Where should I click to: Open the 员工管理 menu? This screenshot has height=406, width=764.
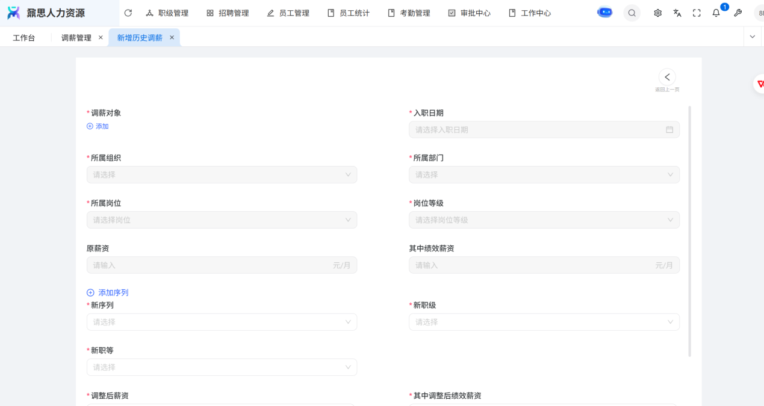[x=288, y=13]
